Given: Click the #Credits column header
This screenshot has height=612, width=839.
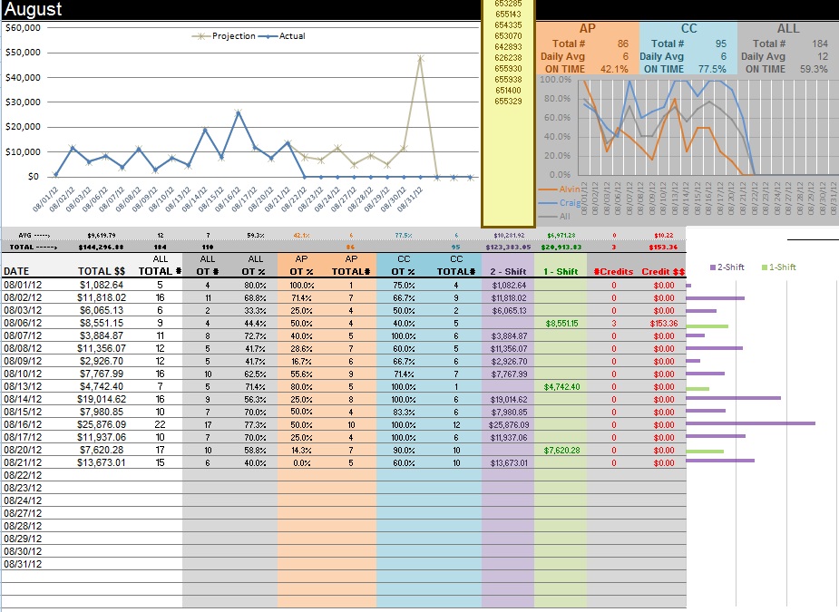Looking at the screenshot, I should (x=613, y=271).
